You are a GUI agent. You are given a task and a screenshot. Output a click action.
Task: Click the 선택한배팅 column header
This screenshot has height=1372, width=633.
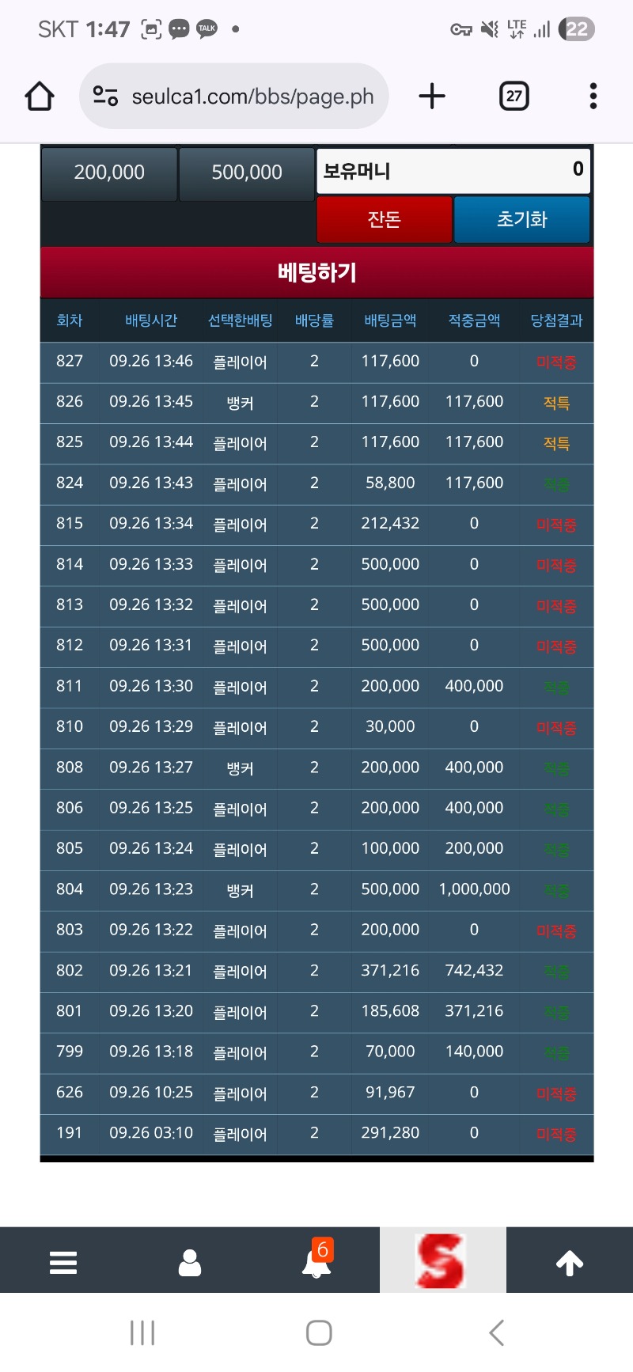click(x=240, y=320)
